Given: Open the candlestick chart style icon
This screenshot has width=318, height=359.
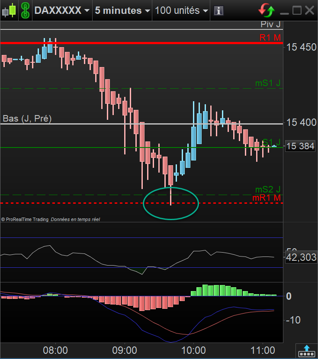Looking at the screenshot, I should (9, 10).
